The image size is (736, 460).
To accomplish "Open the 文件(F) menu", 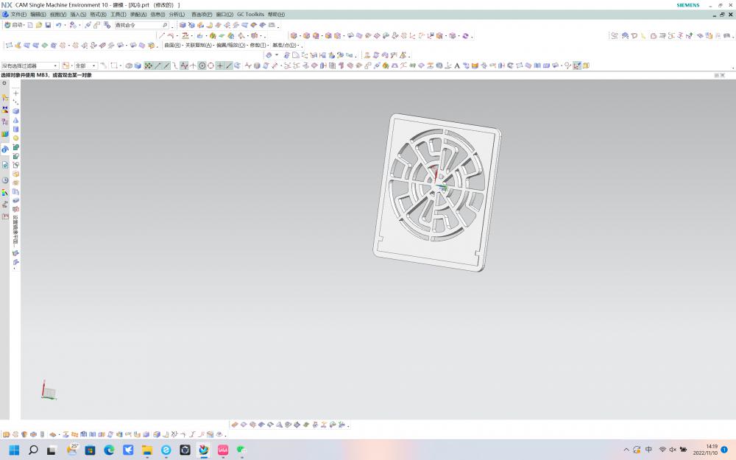I will pyautogui.click(x=18, y=15).
